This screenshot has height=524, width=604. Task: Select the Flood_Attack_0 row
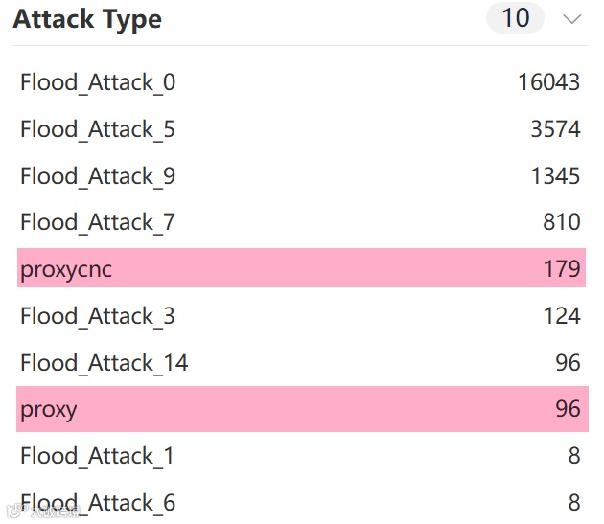[x=301, y=82]
